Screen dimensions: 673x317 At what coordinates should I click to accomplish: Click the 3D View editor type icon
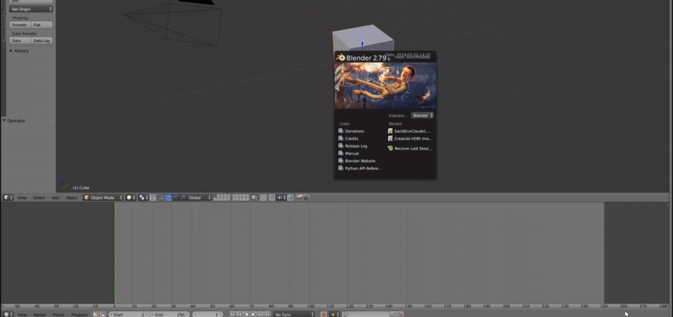[7, 197]
